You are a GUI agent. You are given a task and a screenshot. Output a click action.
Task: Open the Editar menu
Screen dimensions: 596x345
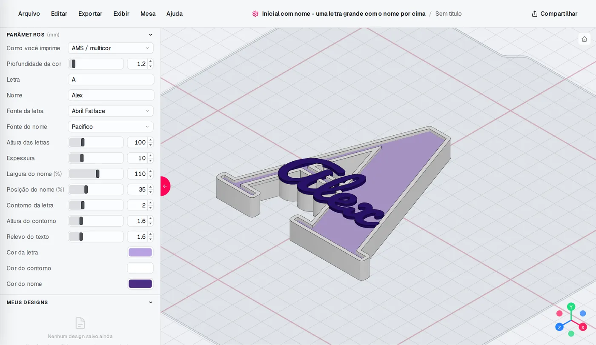pos(59,14)
